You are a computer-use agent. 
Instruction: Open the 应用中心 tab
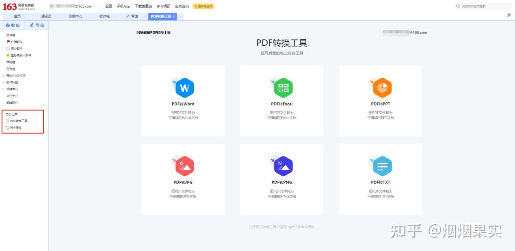tap(76, 17)
